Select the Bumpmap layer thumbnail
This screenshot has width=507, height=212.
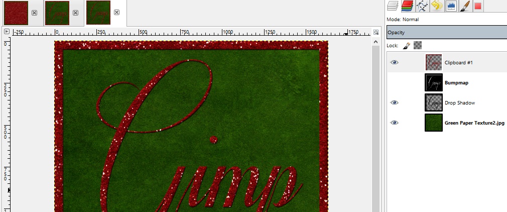pyautogui.click(x=434, y=82)
